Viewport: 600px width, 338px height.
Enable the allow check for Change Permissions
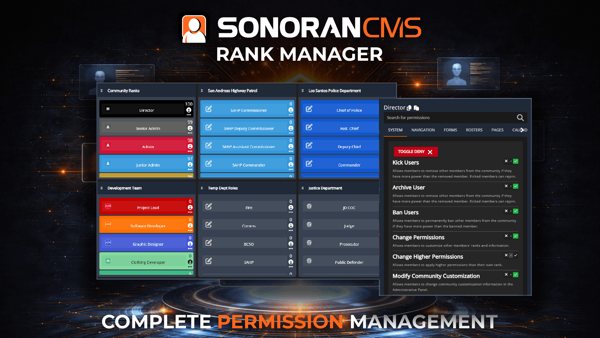[516, 236]
